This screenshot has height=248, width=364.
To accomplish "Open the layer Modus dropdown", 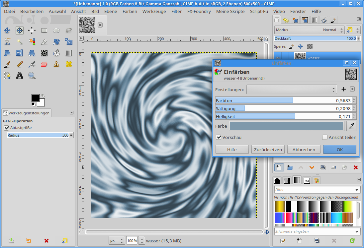I will click(x=309, y=30).
